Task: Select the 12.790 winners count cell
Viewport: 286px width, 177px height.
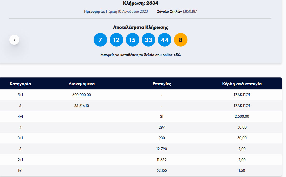Action: pos(162,149)
